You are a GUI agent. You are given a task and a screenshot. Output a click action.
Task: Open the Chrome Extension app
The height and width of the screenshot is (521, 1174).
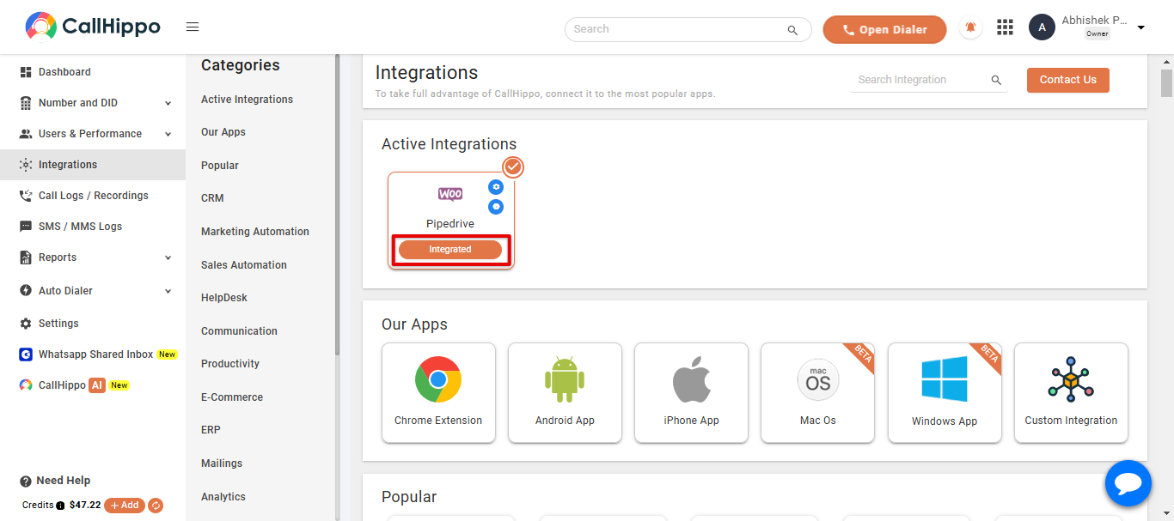coord(438,393)
